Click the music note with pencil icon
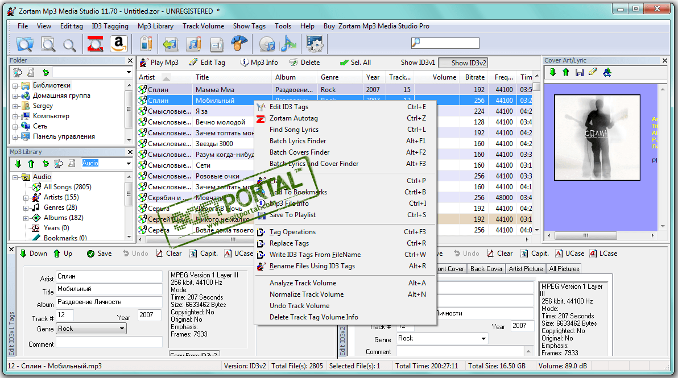Screen dimensions: 678x378 (194, 44)
